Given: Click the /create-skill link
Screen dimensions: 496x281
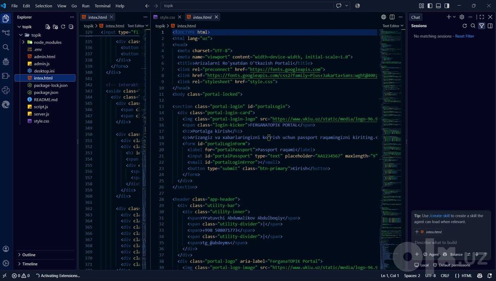Looking at the screenshot, I should tap(439, 216).
